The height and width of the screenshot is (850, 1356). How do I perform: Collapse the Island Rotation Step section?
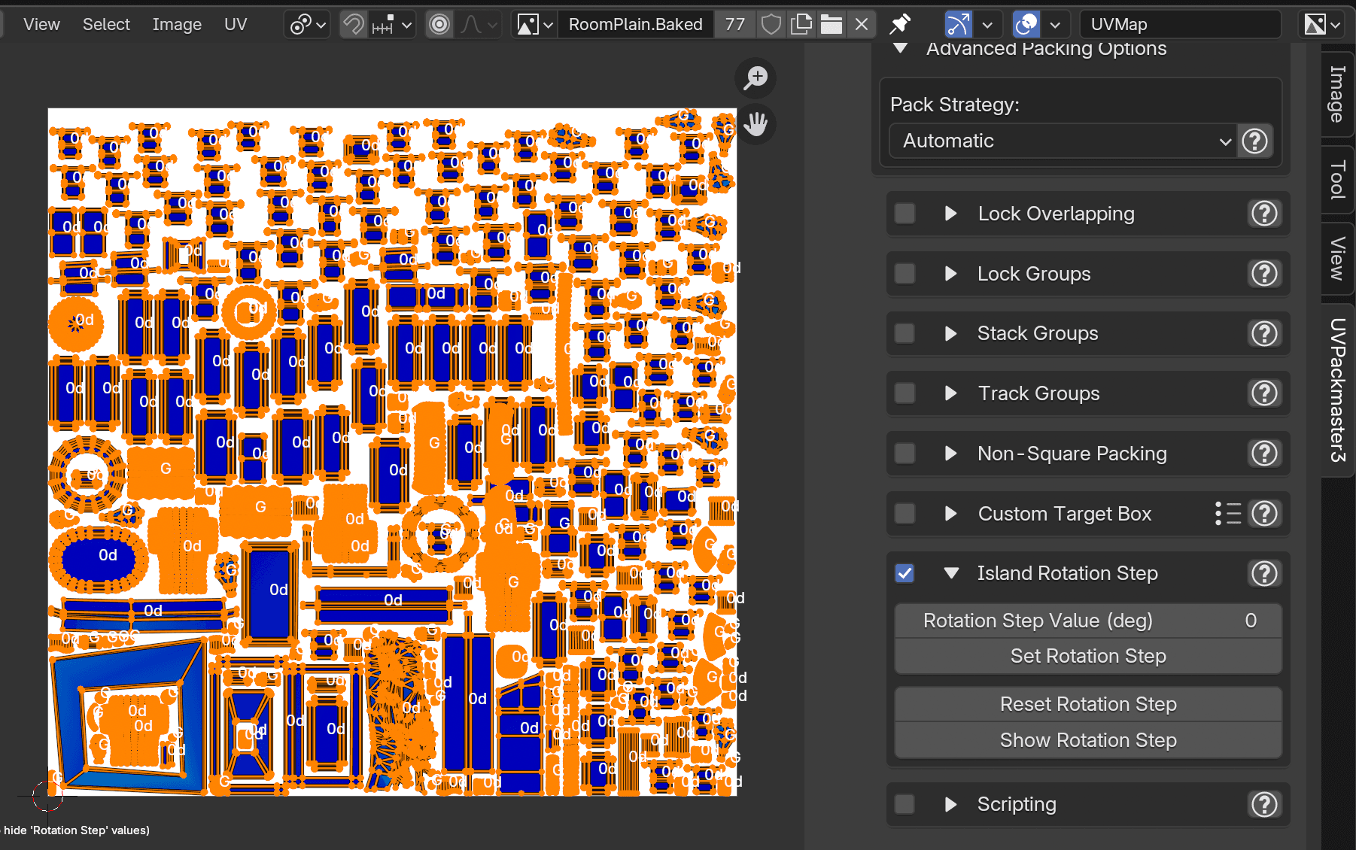pyautogui.click(x=951, y=573)
